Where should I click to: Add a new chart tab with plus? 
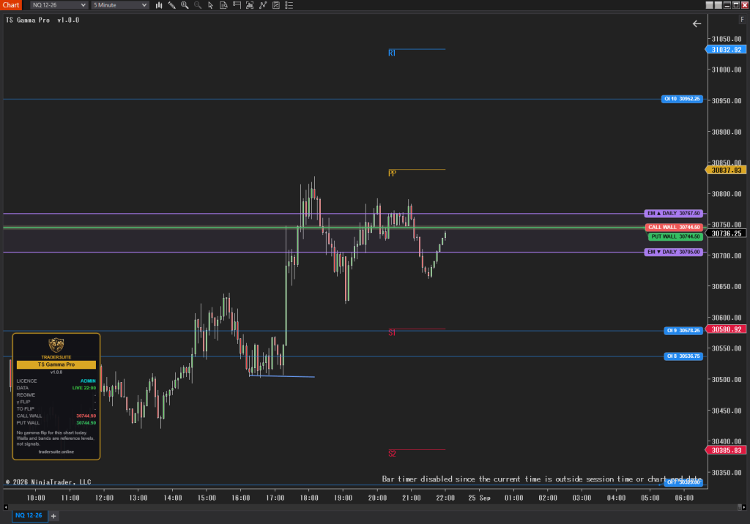[53, 516]
